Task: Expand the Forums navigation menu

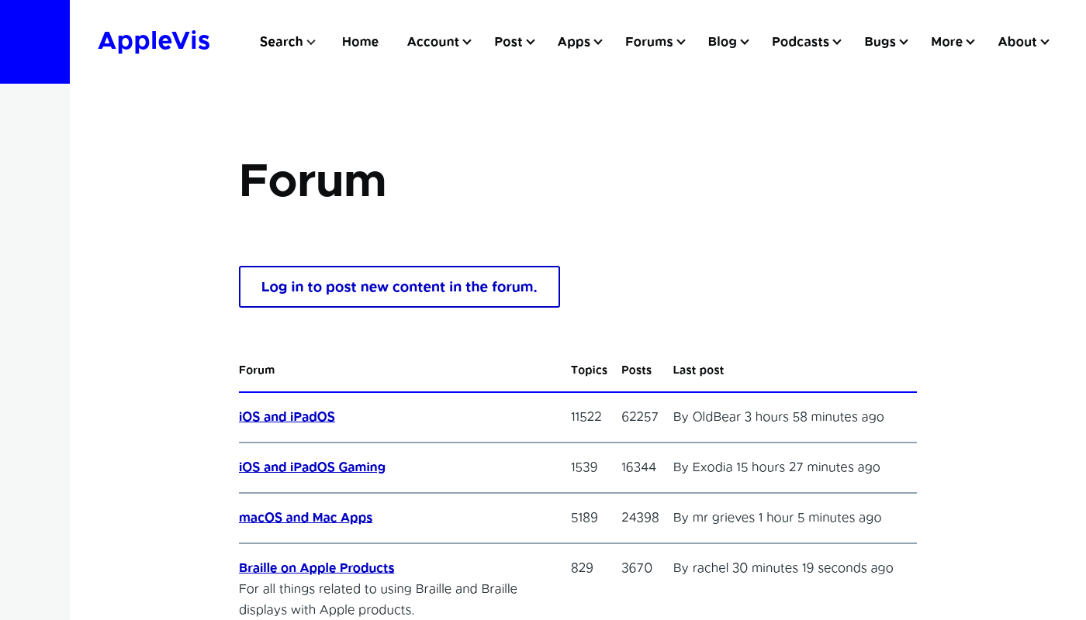Action: pyautogui.click(x=655, y=42)
